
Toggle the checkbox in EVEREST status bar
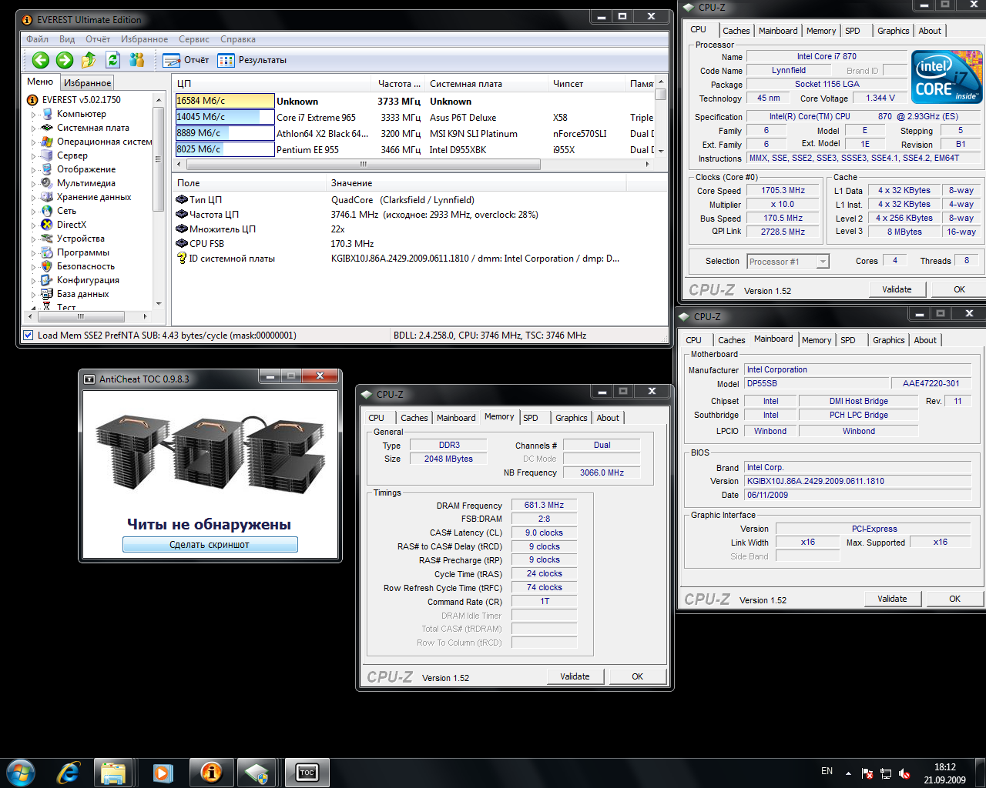coord(29,336)
